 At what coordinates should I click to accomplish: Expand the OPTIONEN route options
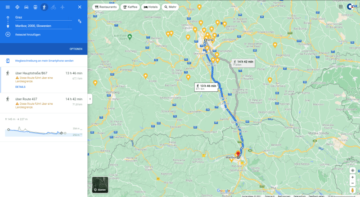click(76, 49)
